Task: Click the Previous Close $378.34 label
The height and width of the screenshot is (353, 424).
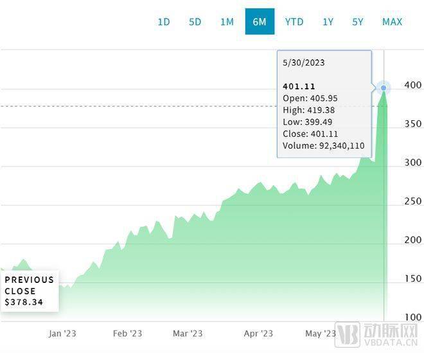Action: click(x=30, y=291)
